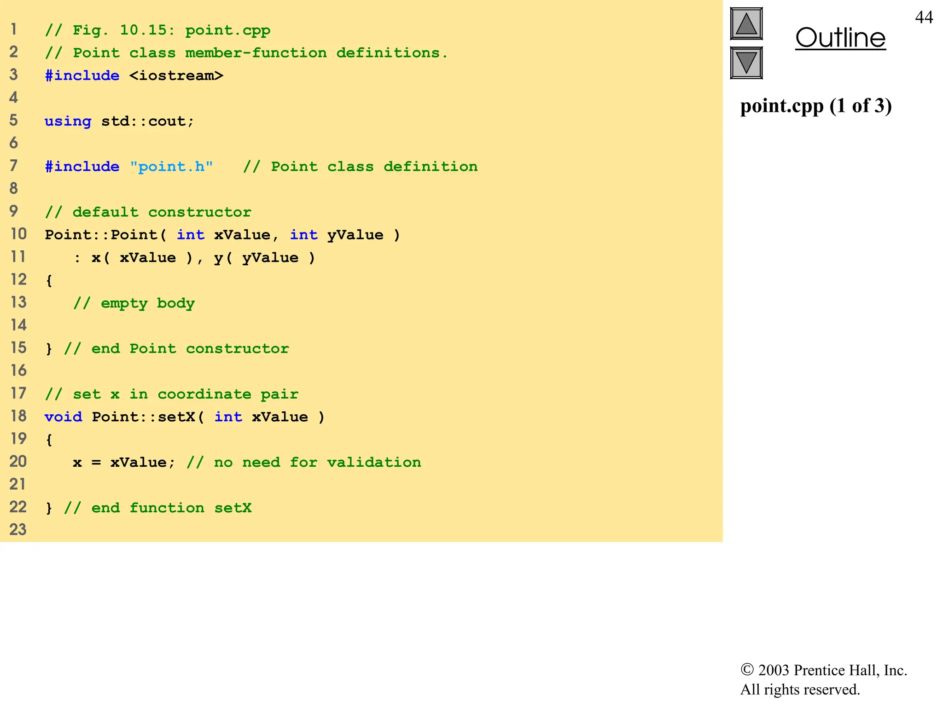Click the member initializer list line

click(194, 257)
